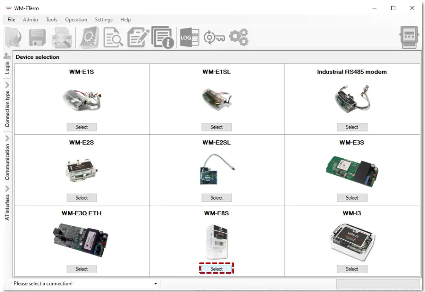
Task: Open the Help menu
Action: (125, 20)
